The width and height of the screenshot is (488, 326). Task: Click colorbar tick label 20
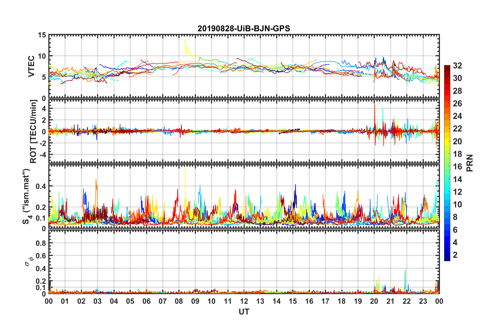pos(457,141)
